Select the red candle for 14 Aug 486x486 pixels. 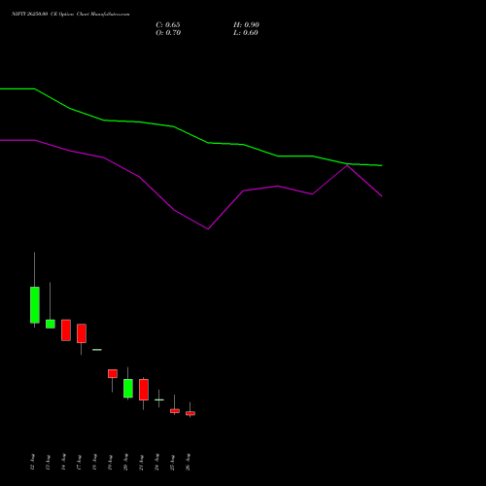66,330
